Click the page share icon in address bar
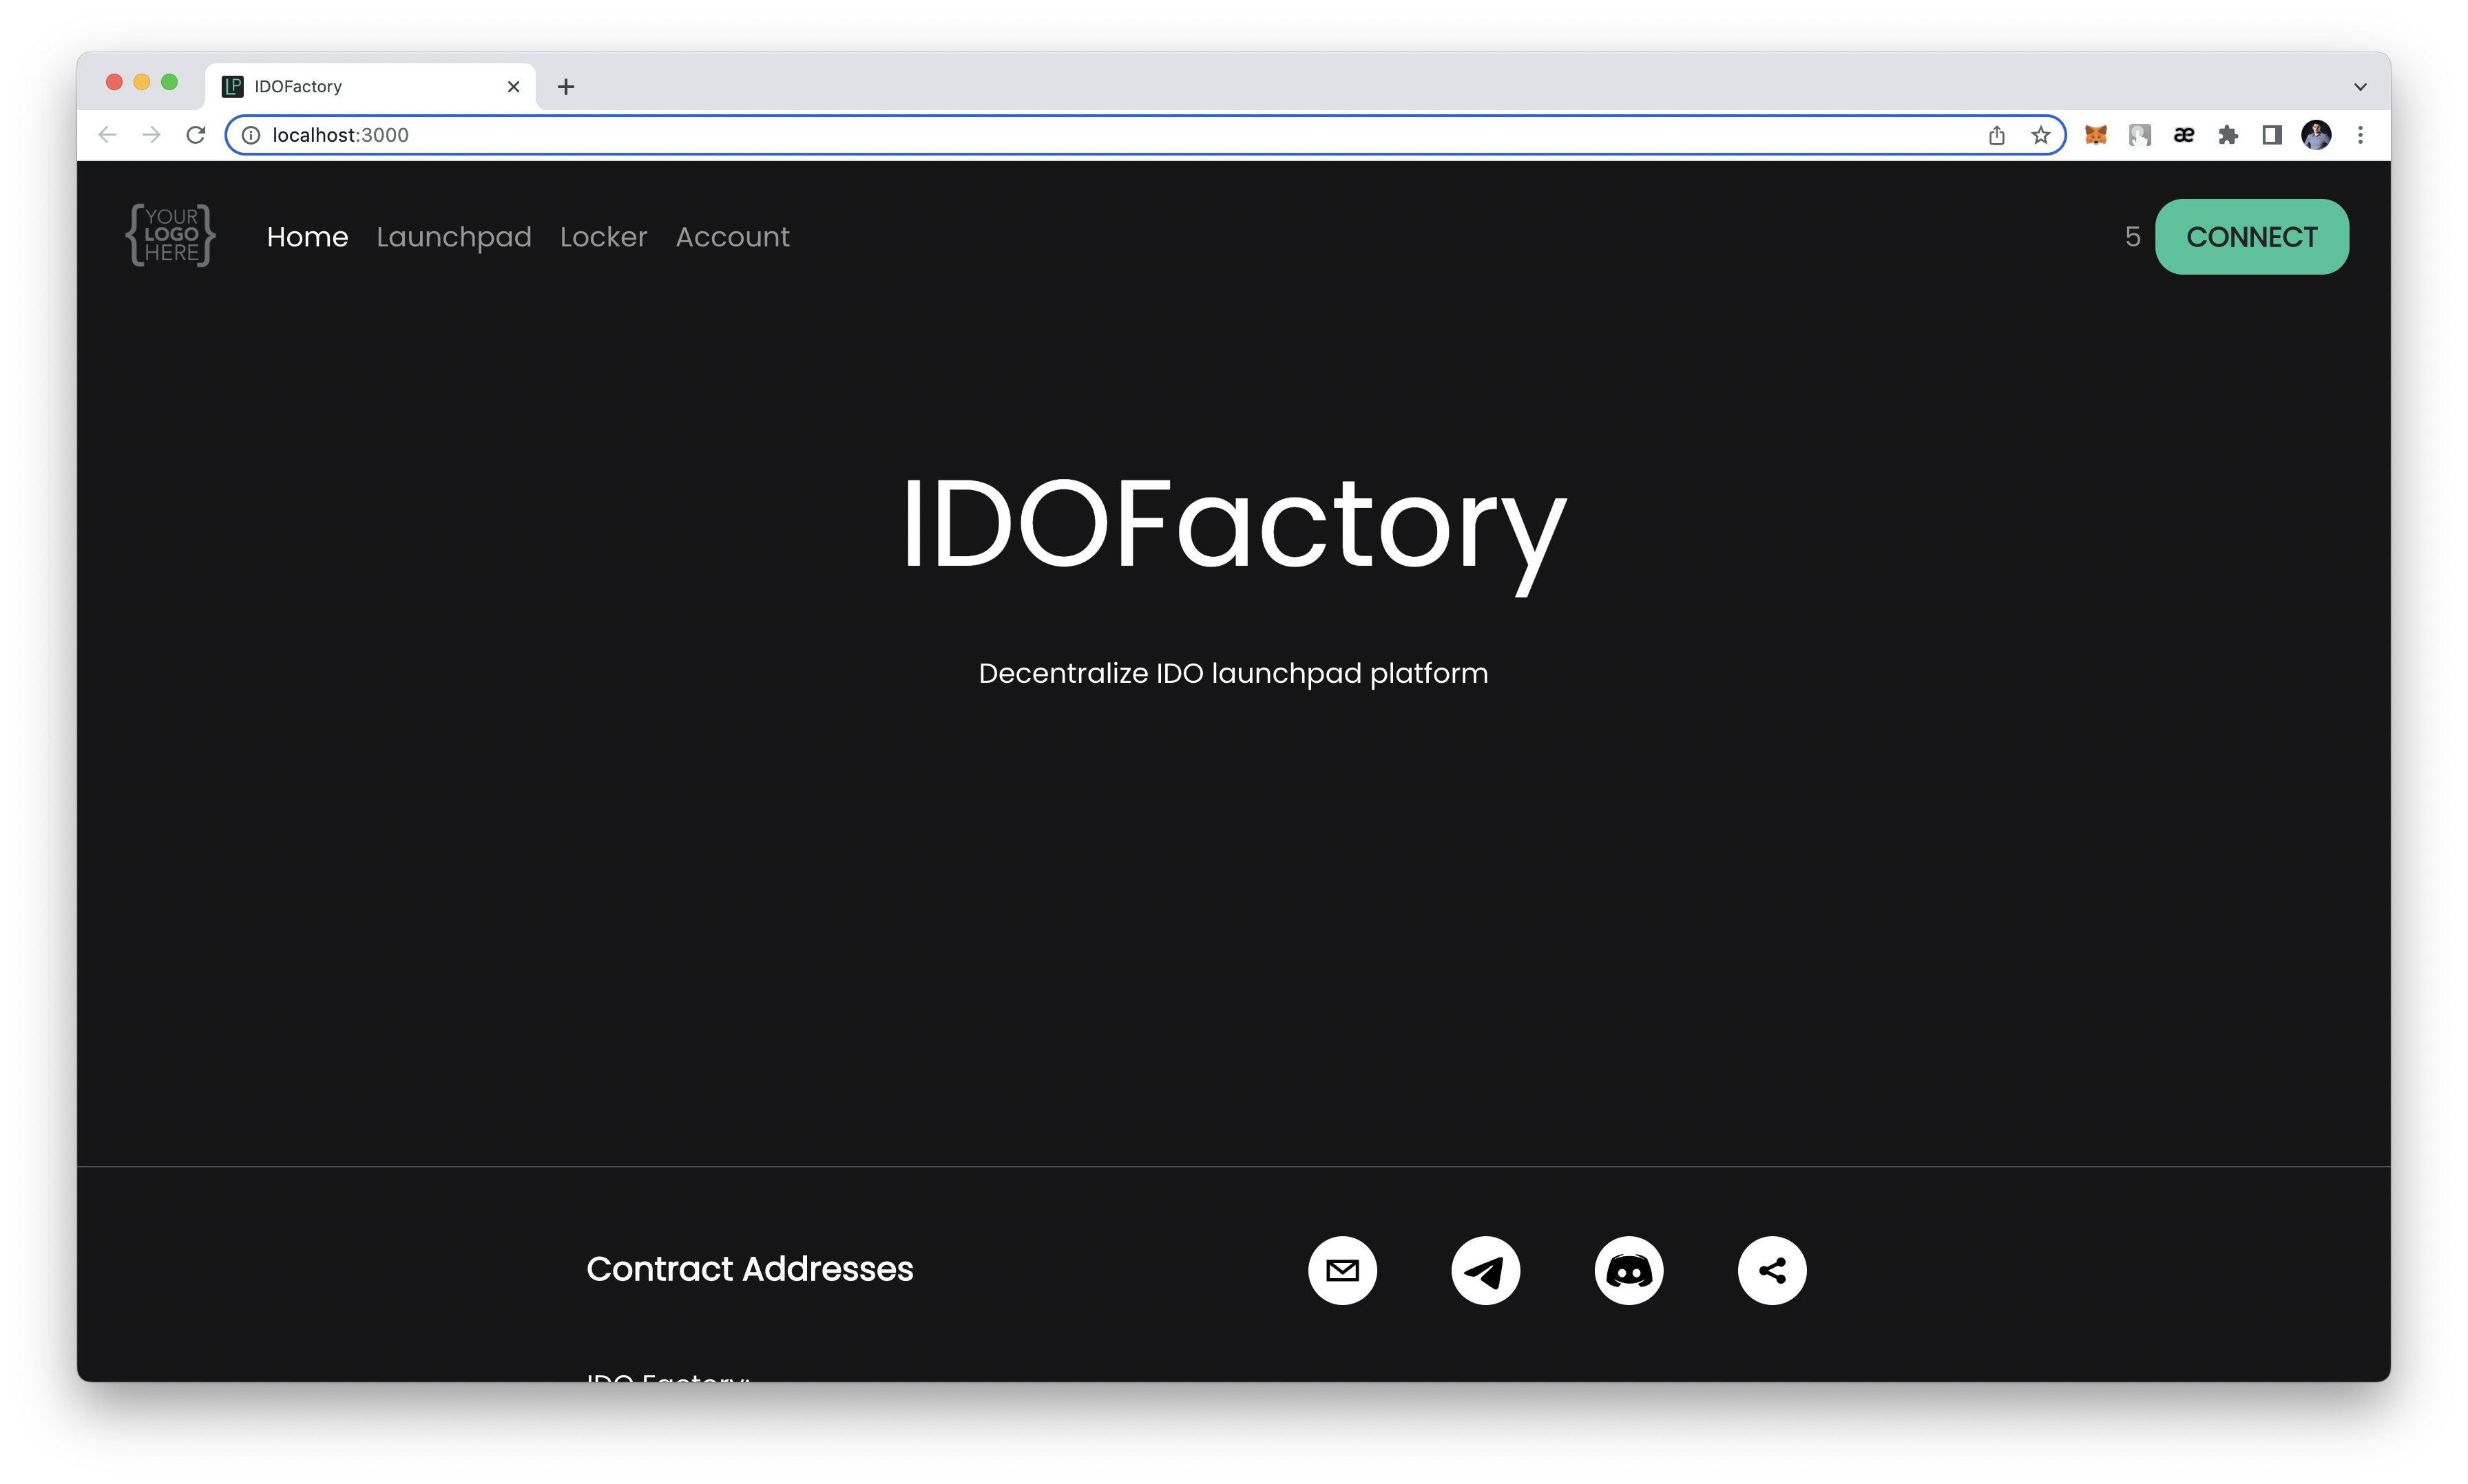Image resolution: width=2468 pixels, height=1484 pixels. 1996,135
